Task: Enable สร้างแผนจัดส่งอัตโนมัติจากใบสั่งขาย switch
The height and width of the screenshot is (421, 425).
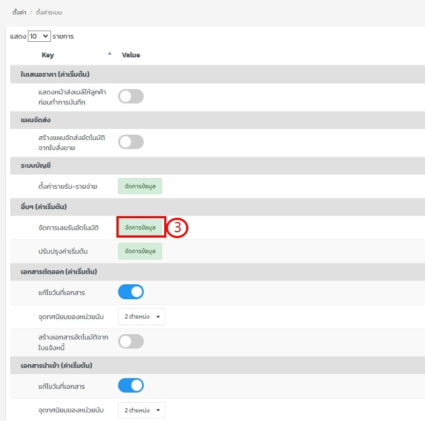Action: [x=131, y=142]
